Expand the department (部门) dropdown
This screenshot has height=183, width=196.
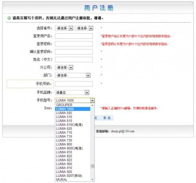point(73,75)
